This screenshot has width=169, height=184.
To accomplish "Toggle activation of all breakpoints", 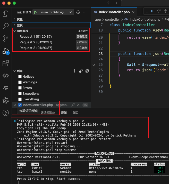I will (x=81, y=71).
